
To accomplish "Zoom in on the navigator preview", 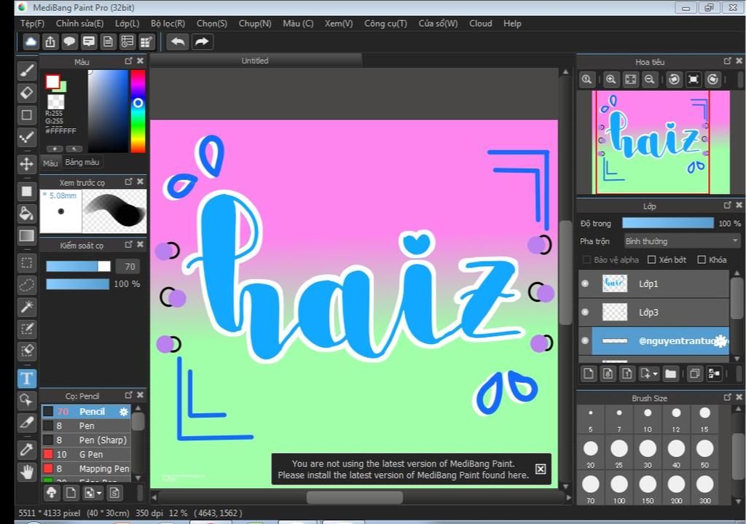I will coord(611,79).
